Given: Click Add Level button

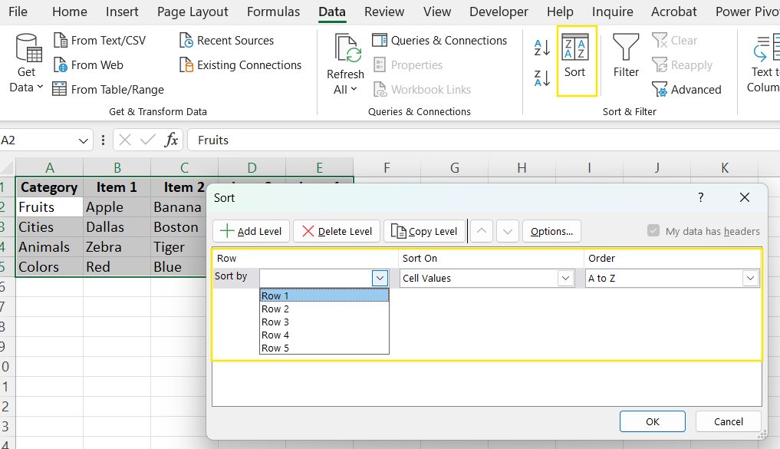Looking at the screenshot, I should point(252,231).
